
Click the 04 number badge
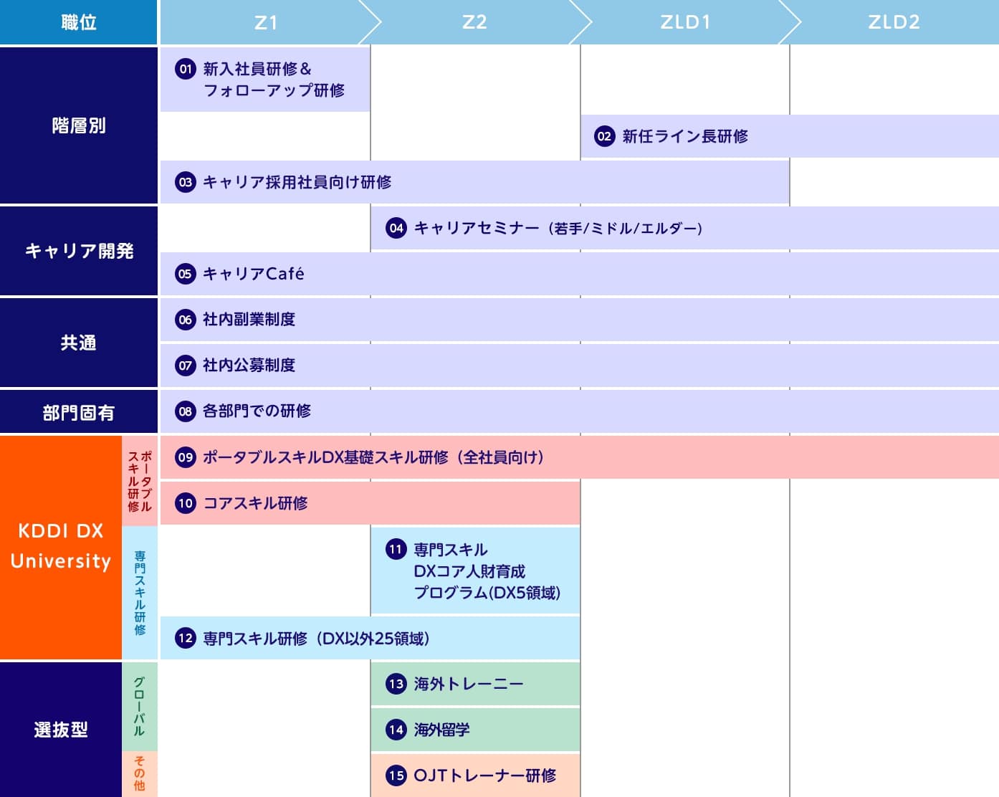[396, 228]
